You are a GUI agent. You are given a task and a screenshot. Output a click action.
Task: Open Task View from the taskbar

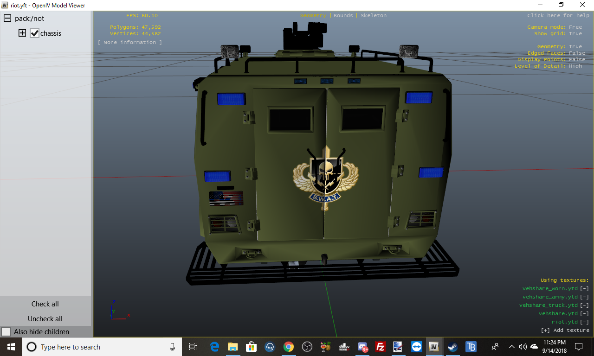[x=193, y=347]
